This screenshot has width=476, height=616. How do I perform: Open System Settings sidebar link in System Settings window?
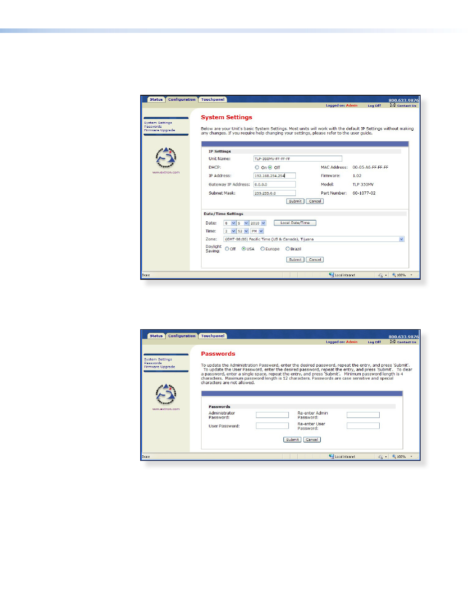158,123
